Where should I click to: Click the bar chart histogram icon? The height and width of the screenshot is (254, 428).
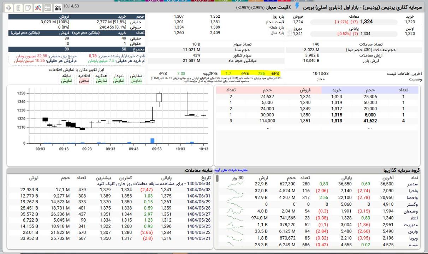57,7
